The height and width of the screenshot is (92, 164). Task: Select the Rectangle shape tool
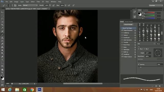pyautogui.click(x=2, y=66)
